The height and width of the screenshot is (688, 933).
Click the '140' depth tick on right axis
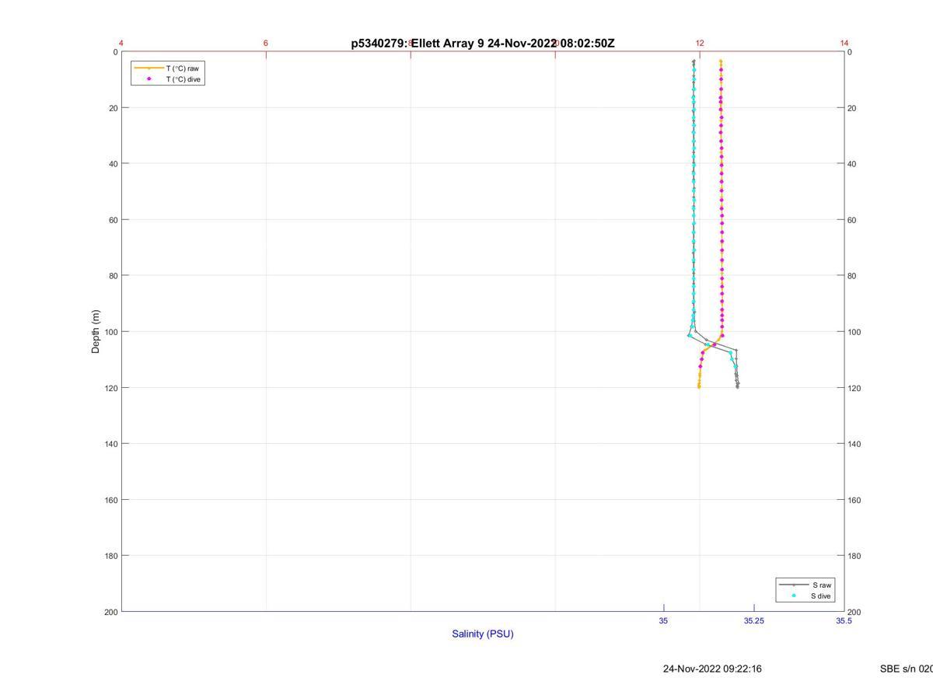click(x=854, y=444)
